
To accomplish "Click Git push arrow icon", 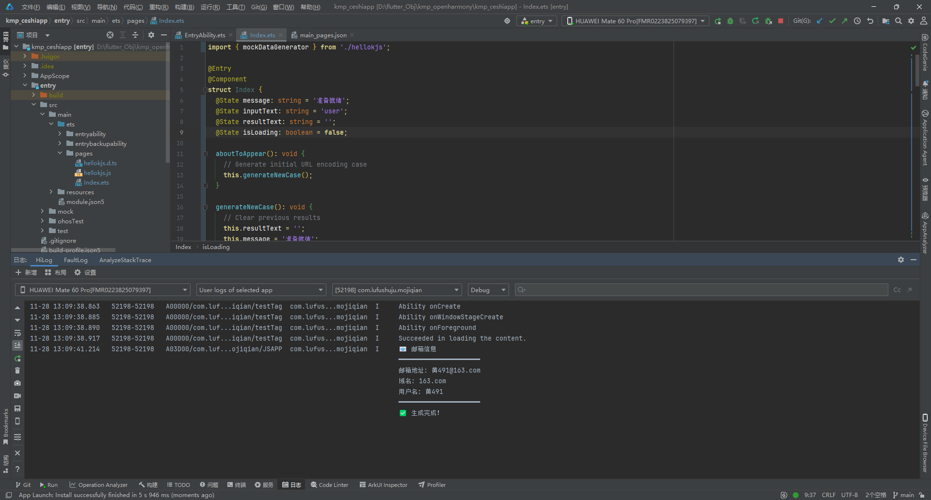I will point(845,21).
